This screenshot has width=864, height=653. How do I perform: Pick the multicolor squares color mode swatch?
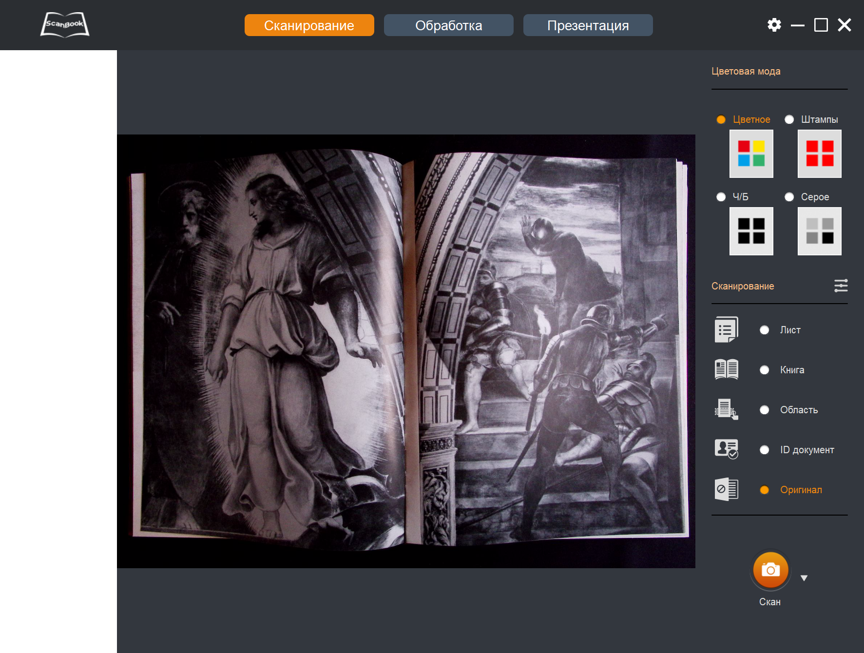click(751, 154)
